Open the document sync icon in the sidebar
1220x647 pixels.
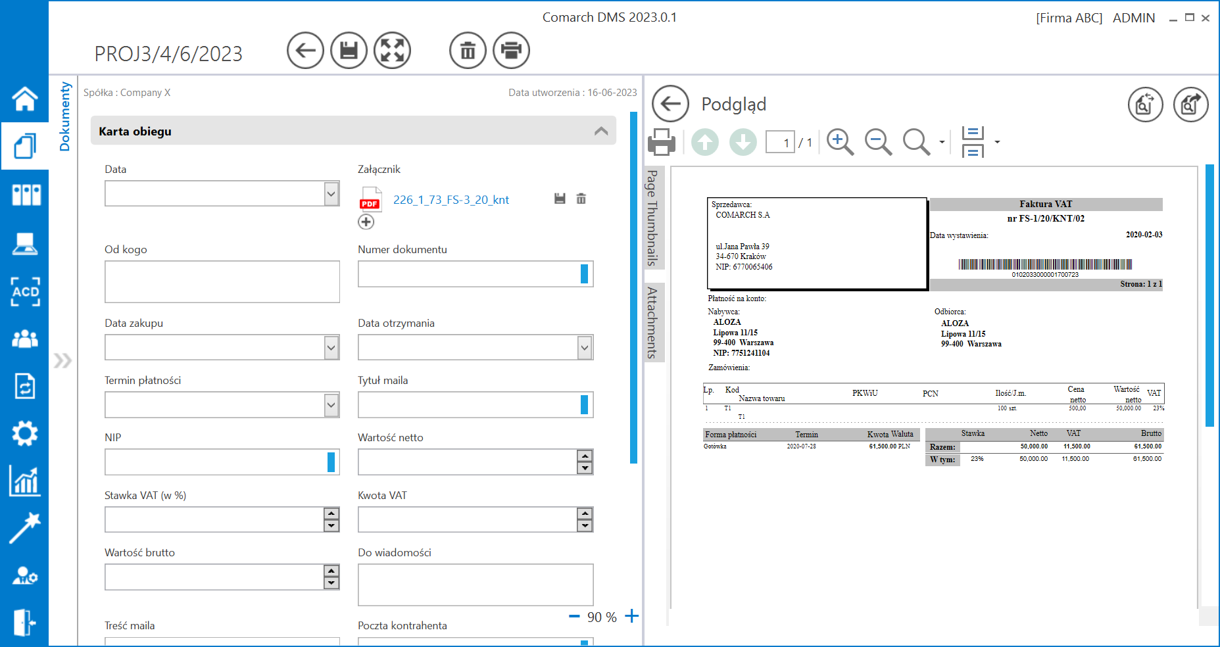(x=25, y=386)
